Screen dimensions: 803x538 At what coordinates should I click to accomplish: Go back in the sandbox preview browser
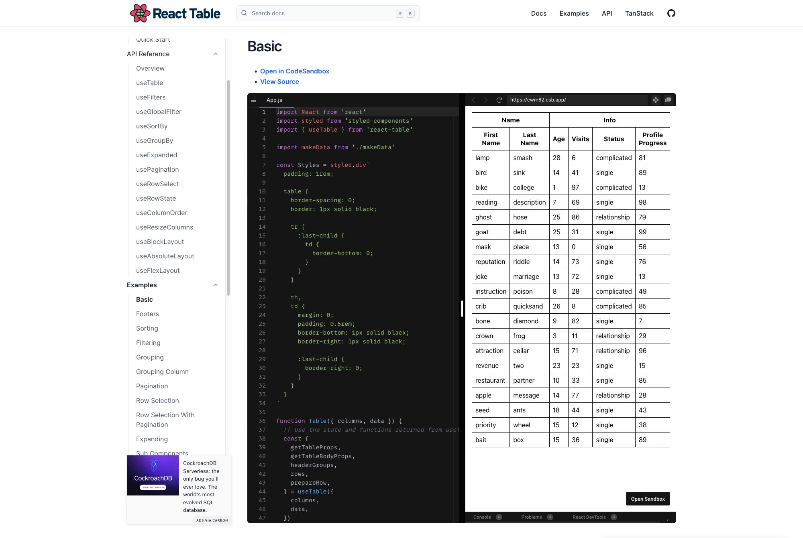[473, 100]
